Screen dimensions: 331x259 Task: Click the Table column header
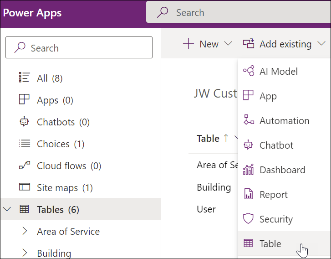click(x=208, y=138)
